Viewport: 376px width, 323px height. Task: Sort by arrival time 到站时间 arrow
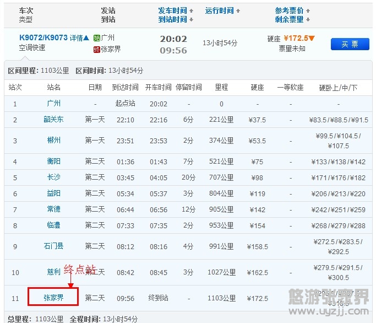click(x=192, y=20)
